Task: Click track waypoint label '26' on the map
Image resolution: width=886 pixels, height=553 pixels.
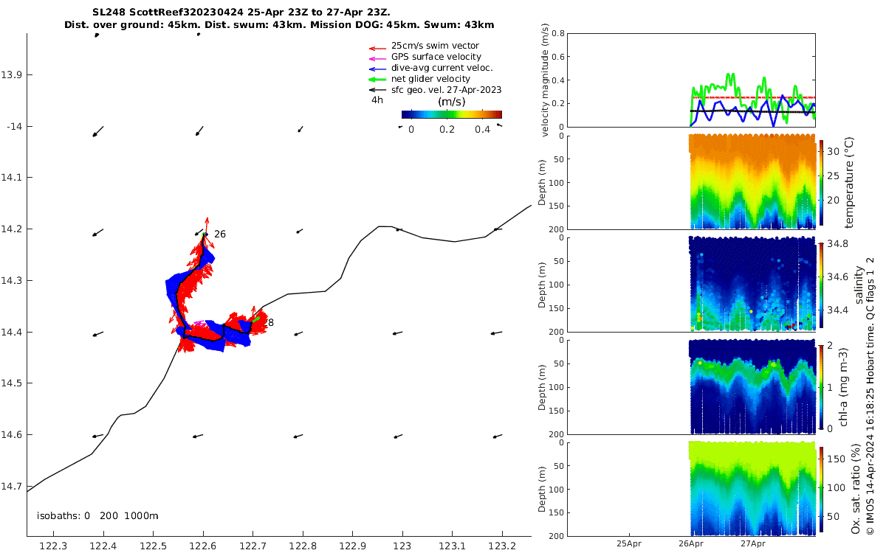Action: click(220, 234)
